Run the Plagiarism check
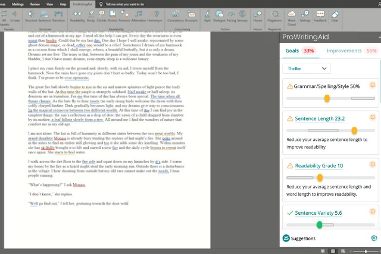The width and height of the screenshot is (381, 254). [274, 17]
